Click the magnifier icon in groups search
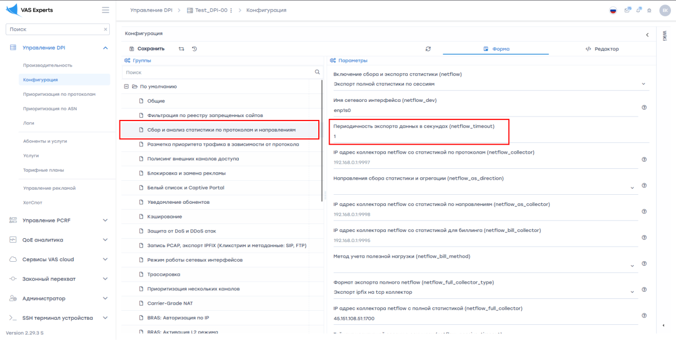This screenshot has width=676, height=340. (x=317, y=73)
